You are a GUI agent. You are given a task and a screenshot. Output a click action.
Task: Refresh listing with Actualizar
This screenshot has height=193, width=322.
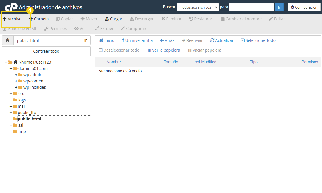[x=222, y=40]
